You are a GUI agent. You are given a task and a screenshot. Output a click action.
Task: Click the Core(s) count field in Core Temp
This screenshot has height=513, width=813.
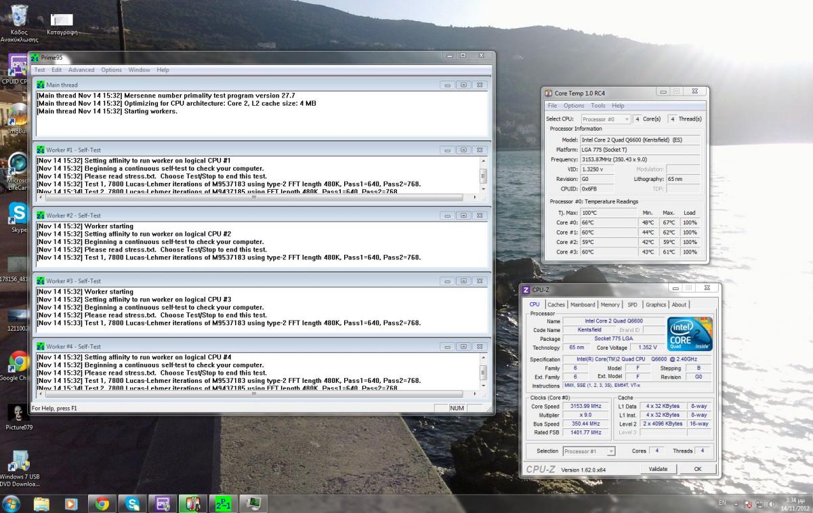point(637,119)
